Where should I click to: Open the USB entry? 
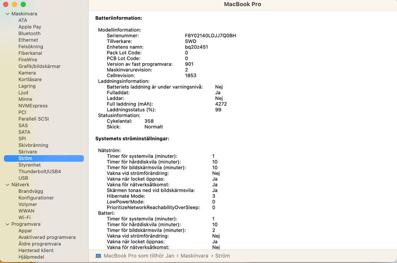click(x=23, y=178)
